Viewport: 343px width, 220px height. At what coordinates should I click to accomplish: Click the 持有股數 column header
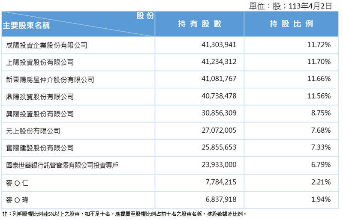pyautogui.click(x=200, y=24)
